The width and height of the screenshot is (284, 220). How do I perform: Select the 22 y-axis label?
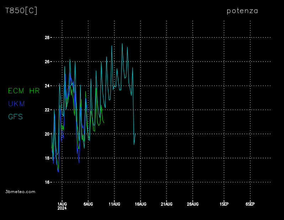[47, 110]
